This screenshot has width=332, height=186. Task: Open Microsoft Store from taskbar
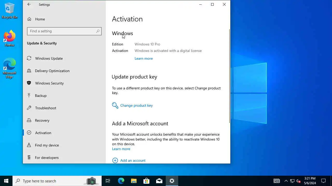(x=147, y=181)
